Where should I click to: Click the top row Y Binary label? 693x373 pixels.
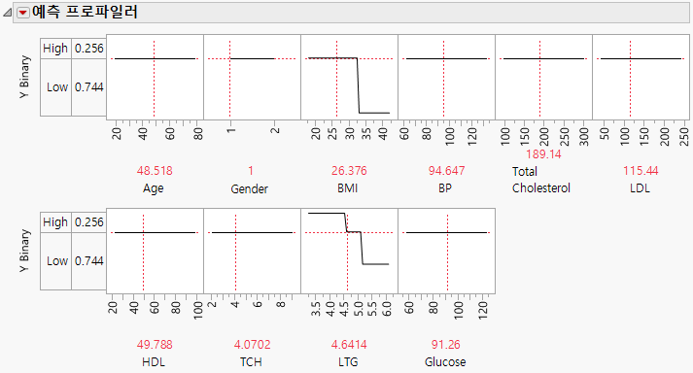24,77
